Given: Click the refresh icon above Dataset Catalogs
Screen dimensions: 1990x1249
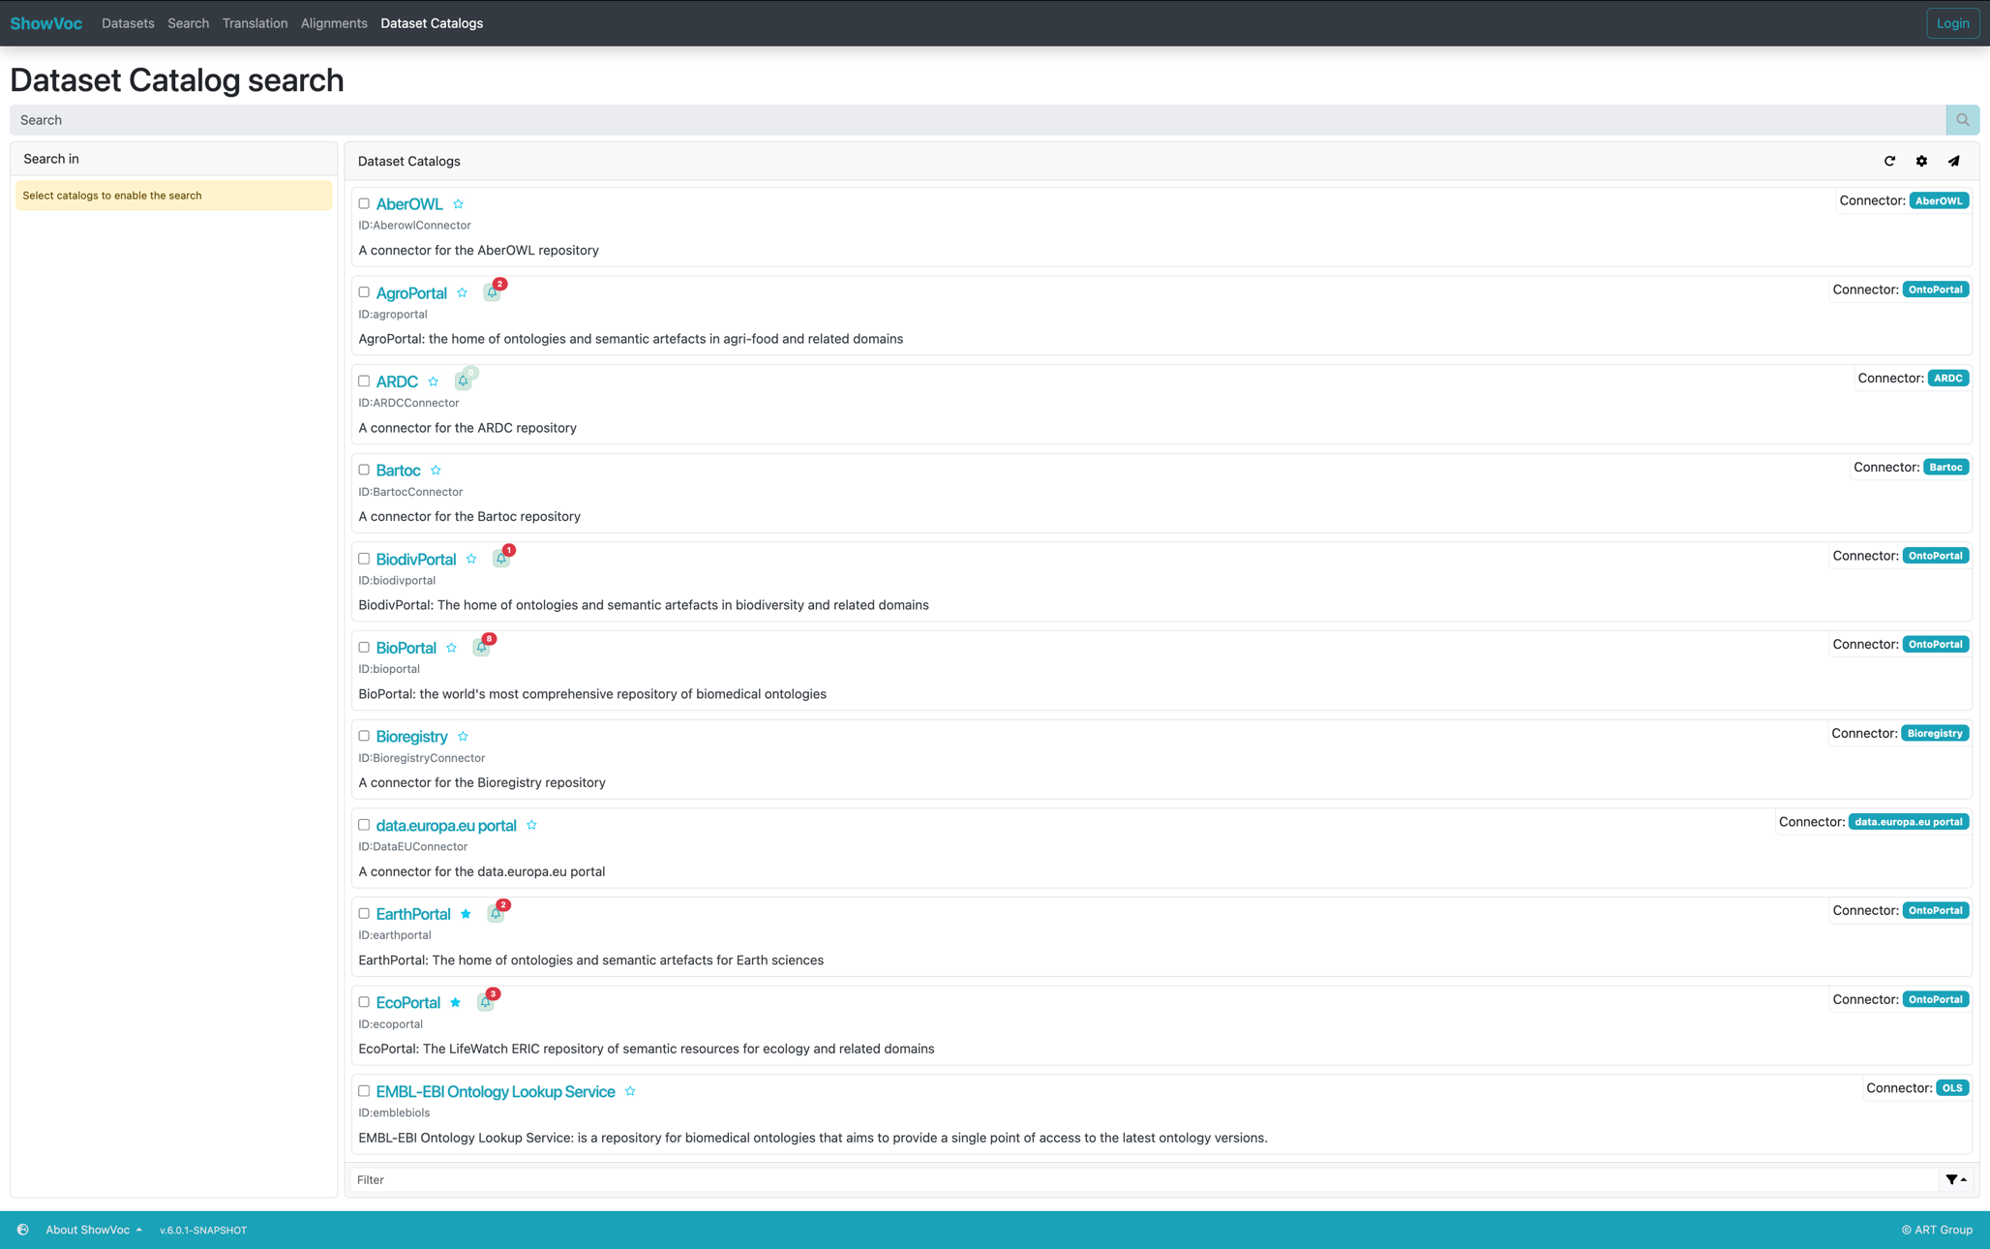Looking at the screenshot, I should coord(1889,161).
